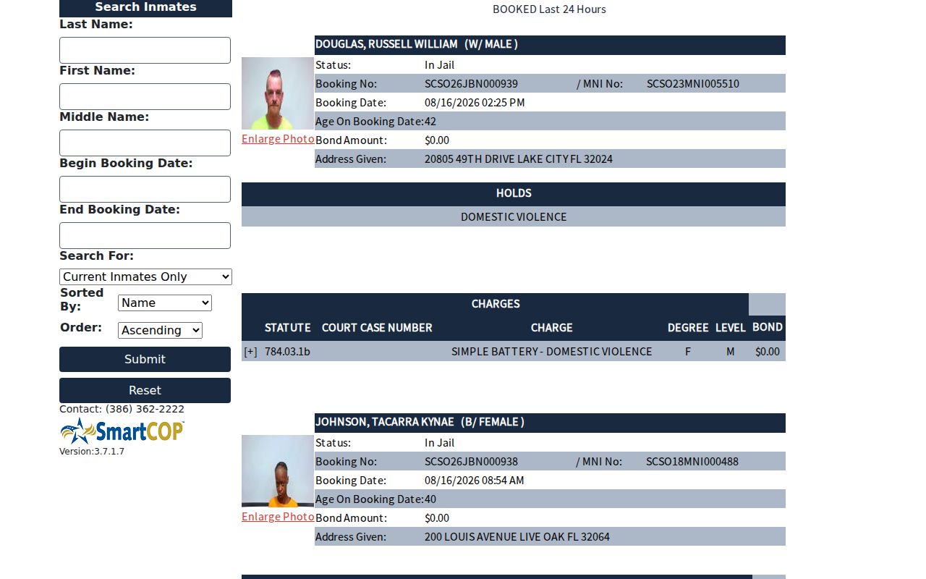
Task: Select the JOHNSON, TACARRA KYNAE name header
Action: pos(550,423)
